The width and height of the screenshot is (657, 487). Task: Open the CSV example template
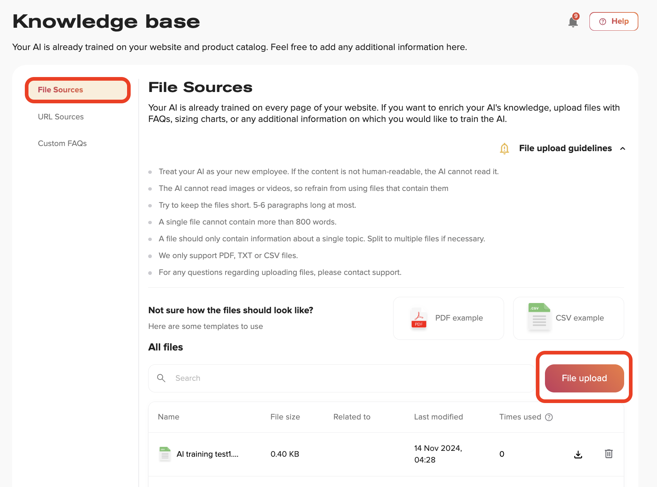coord(568,318)
